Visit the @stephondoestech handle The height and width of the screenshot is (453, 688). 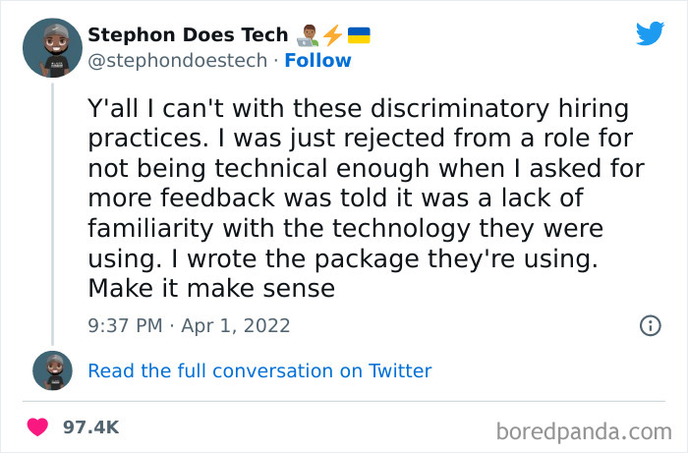coord(177,61)
